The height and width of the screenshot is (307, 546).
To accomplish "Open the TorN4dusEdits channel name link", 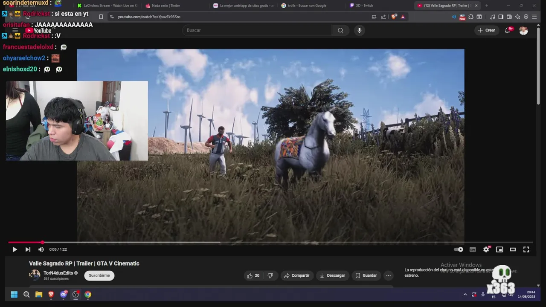I will tap(61, 273).
